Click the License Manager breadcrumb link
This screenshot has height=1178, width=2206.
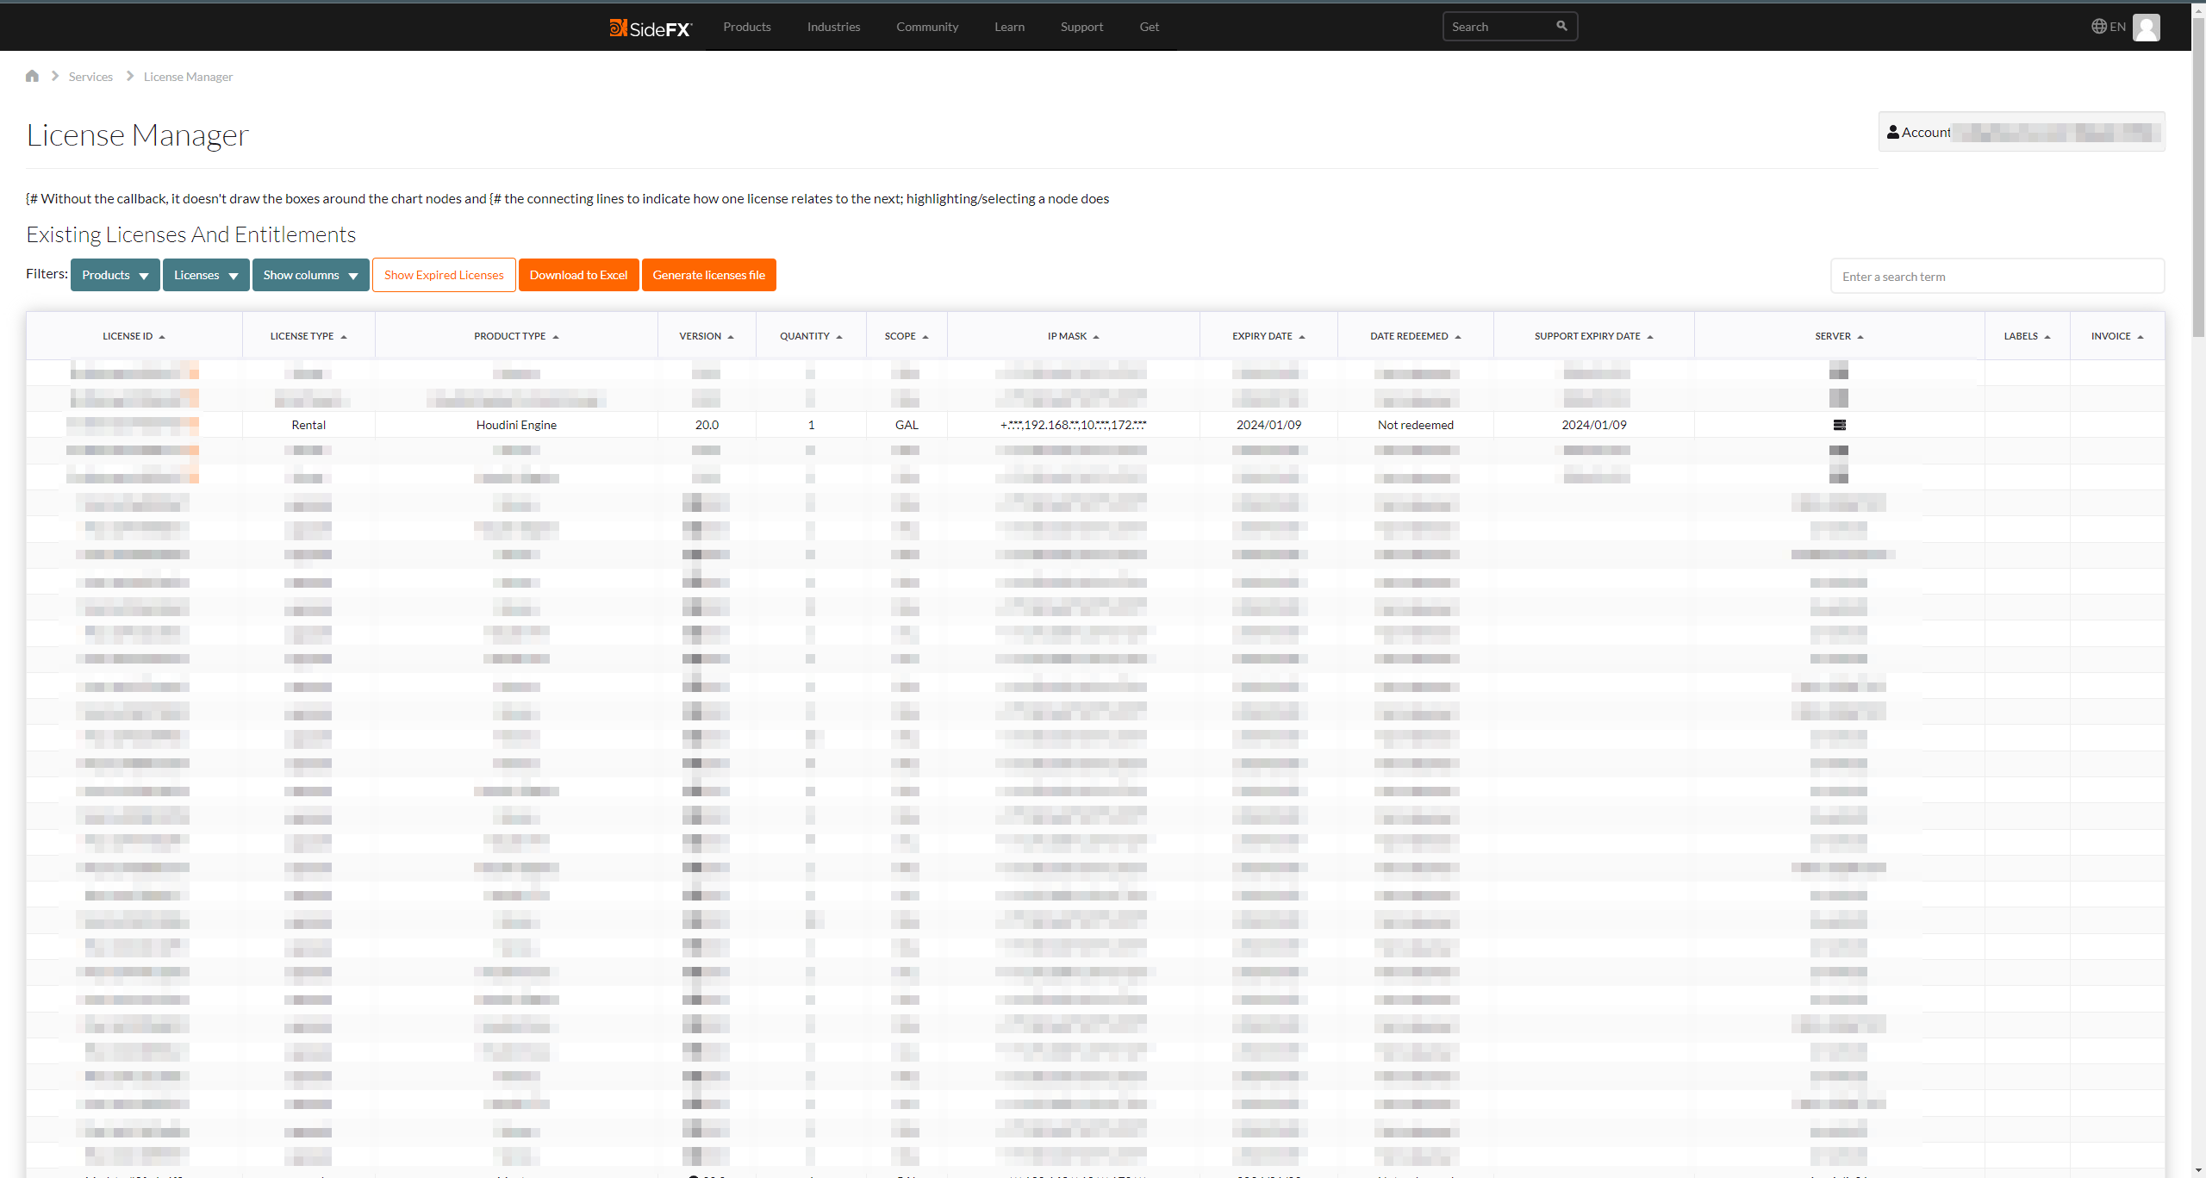(x=188, y=77)
